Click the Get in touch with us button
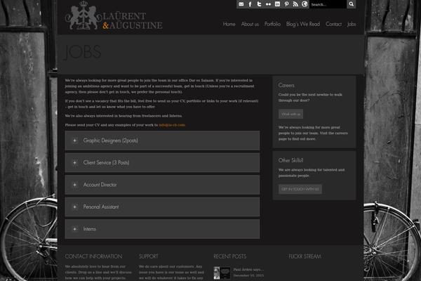421x281 pixels. [300, 189]
